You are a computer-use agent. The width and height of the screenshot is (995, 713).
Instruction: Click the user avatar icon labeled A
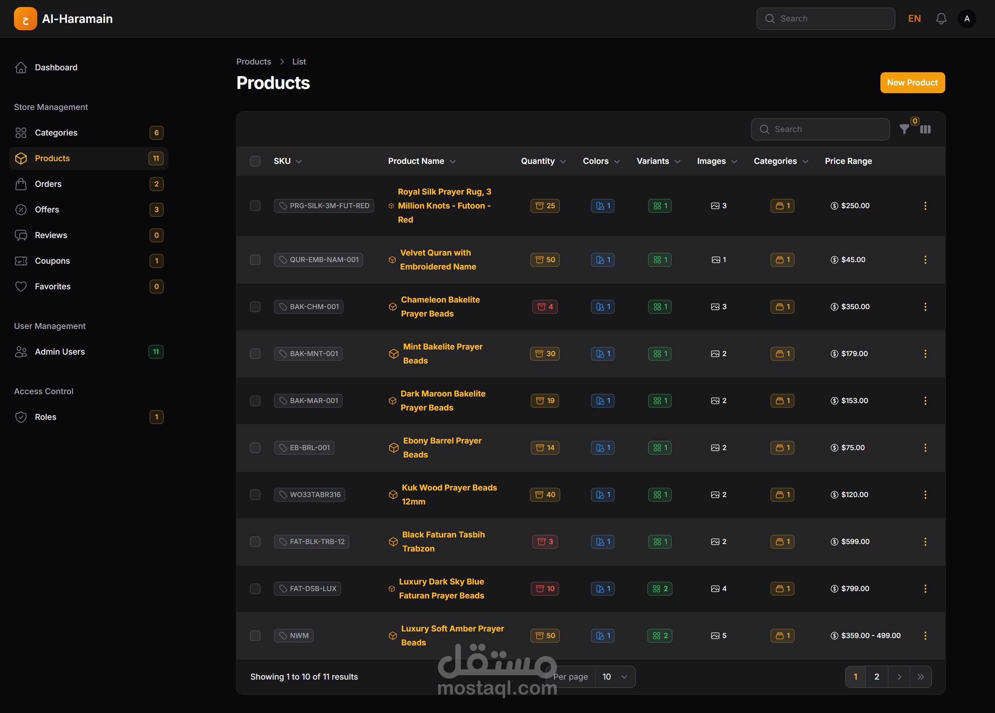tap(967, 18)
